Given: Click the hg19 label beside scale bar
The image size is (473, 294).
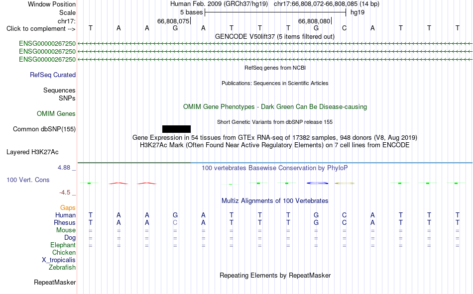Looking at the screenshot, I should tap(357, 12).
